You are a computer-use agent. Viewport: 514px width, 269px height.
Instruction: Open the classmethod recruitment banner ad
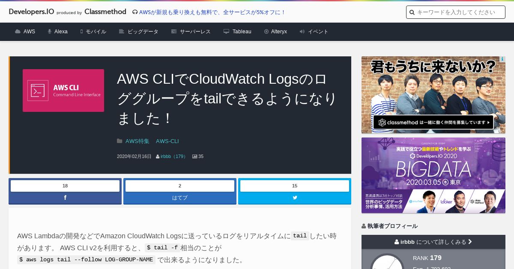point(433,95)
